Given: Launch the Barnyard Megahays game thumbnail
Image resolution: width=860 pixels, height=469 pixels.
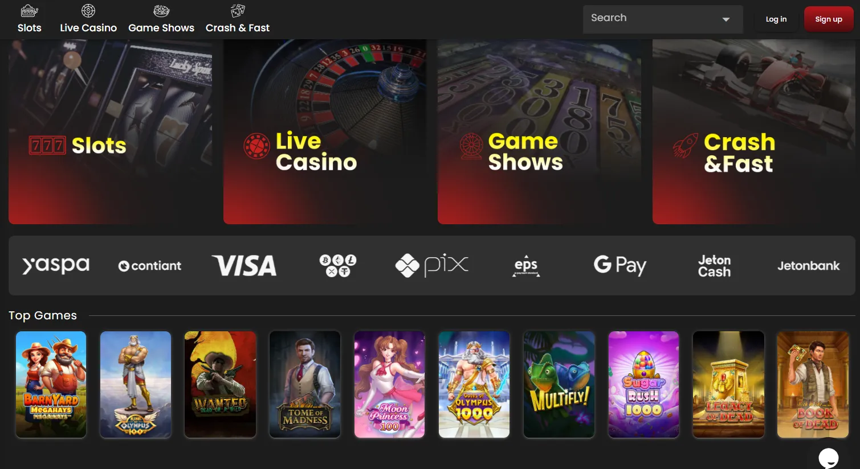Looking at the screenshot, I should point(51,385).
